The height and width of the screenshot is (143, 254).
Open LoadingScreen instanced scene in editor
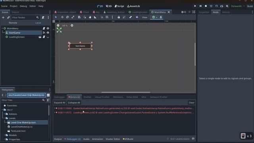(40, 37)
